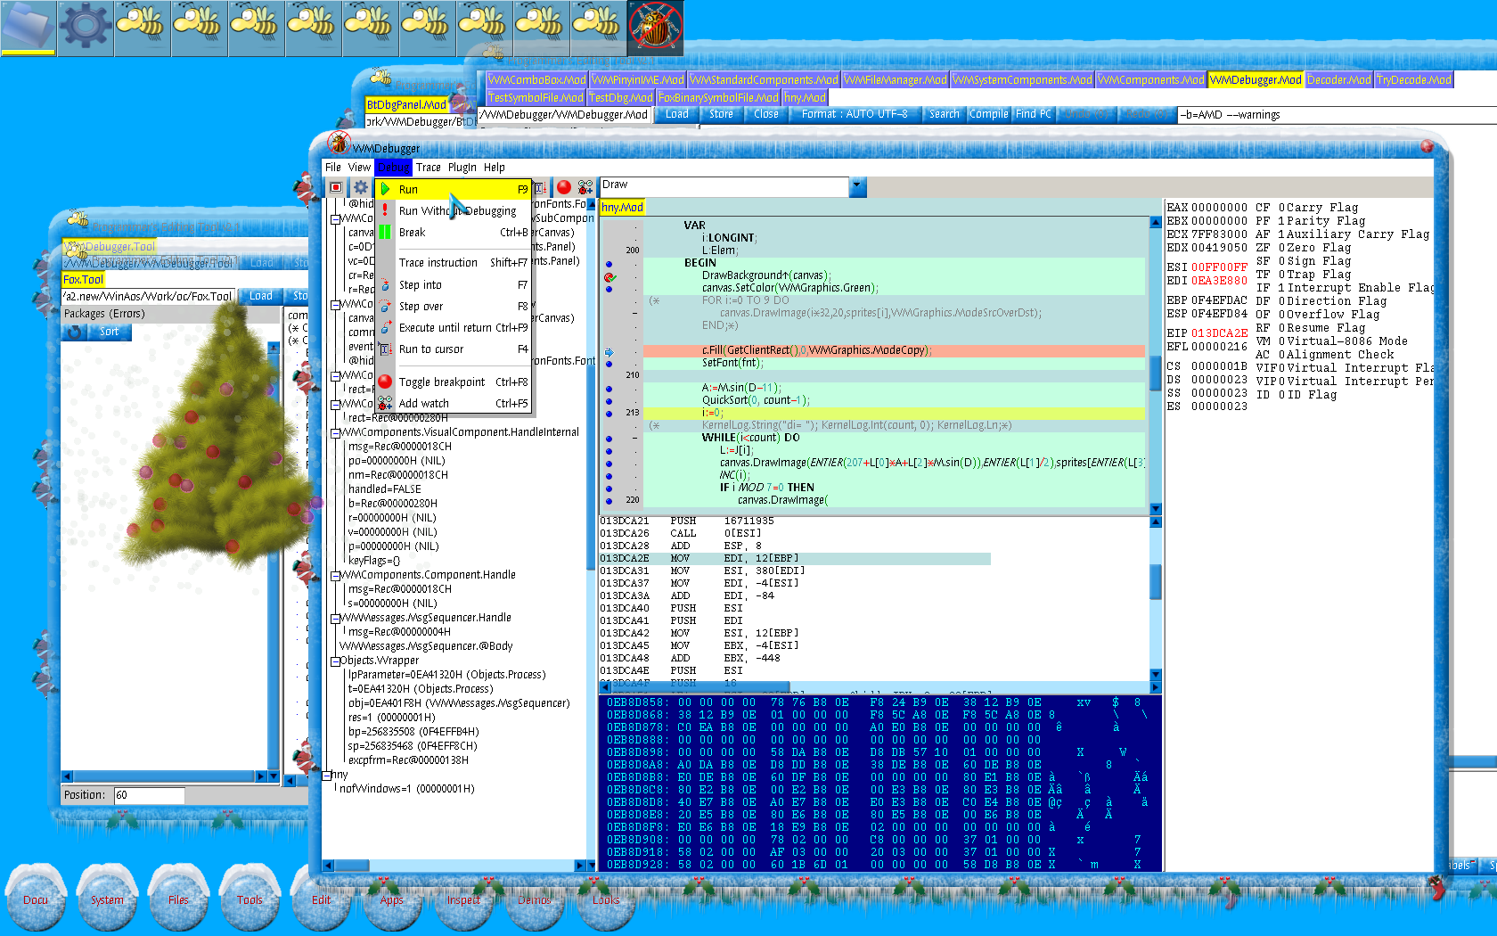Toggle breakpoint dot beside QuickSort line

point(609,401)
